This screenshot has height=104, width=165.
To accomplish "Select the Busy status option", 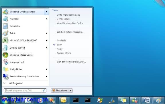I will (x=59, y=45).
